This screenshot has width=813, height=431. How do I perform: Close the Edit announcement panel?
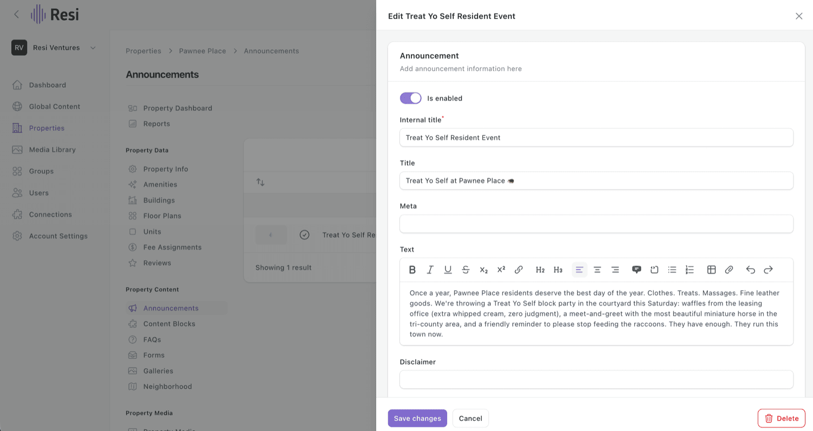[x=799, y=16]
